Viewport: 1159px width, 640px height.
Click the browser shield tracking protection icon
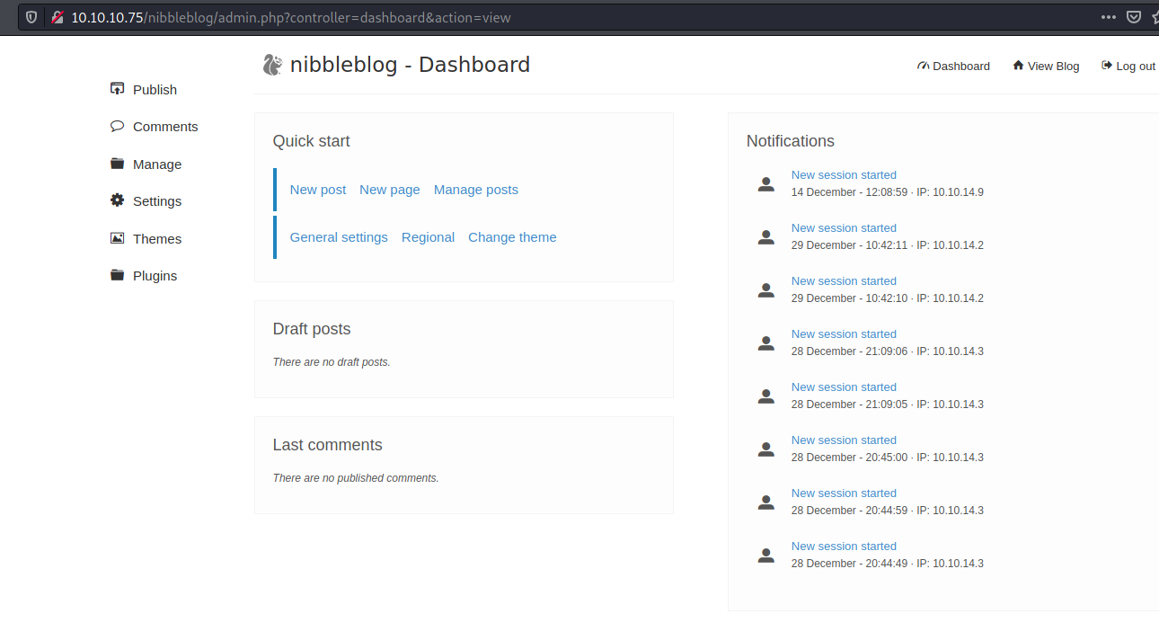(x=31, y=17)
